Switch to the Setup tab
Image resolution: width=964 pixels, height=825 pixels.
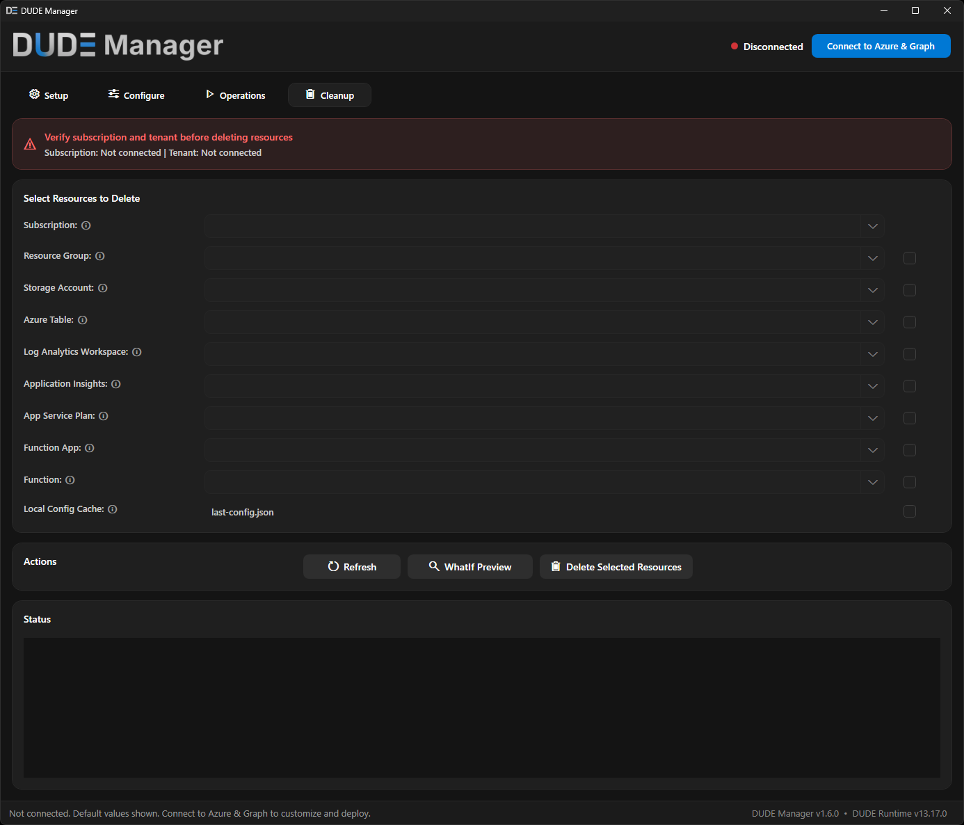click(49, 95)
